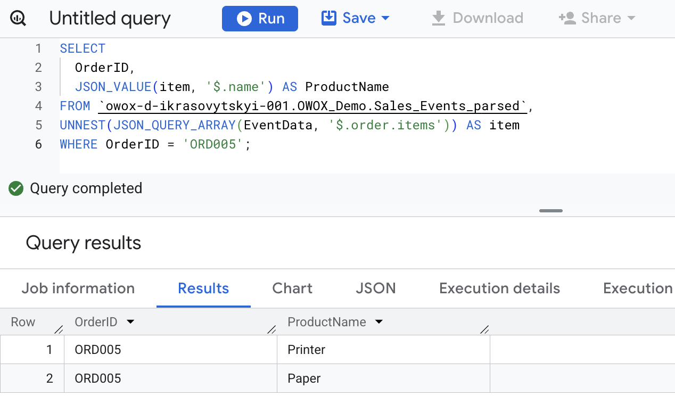675x396 pixels.
Task: Click the Printer cell
Action: tap(383, 350)
